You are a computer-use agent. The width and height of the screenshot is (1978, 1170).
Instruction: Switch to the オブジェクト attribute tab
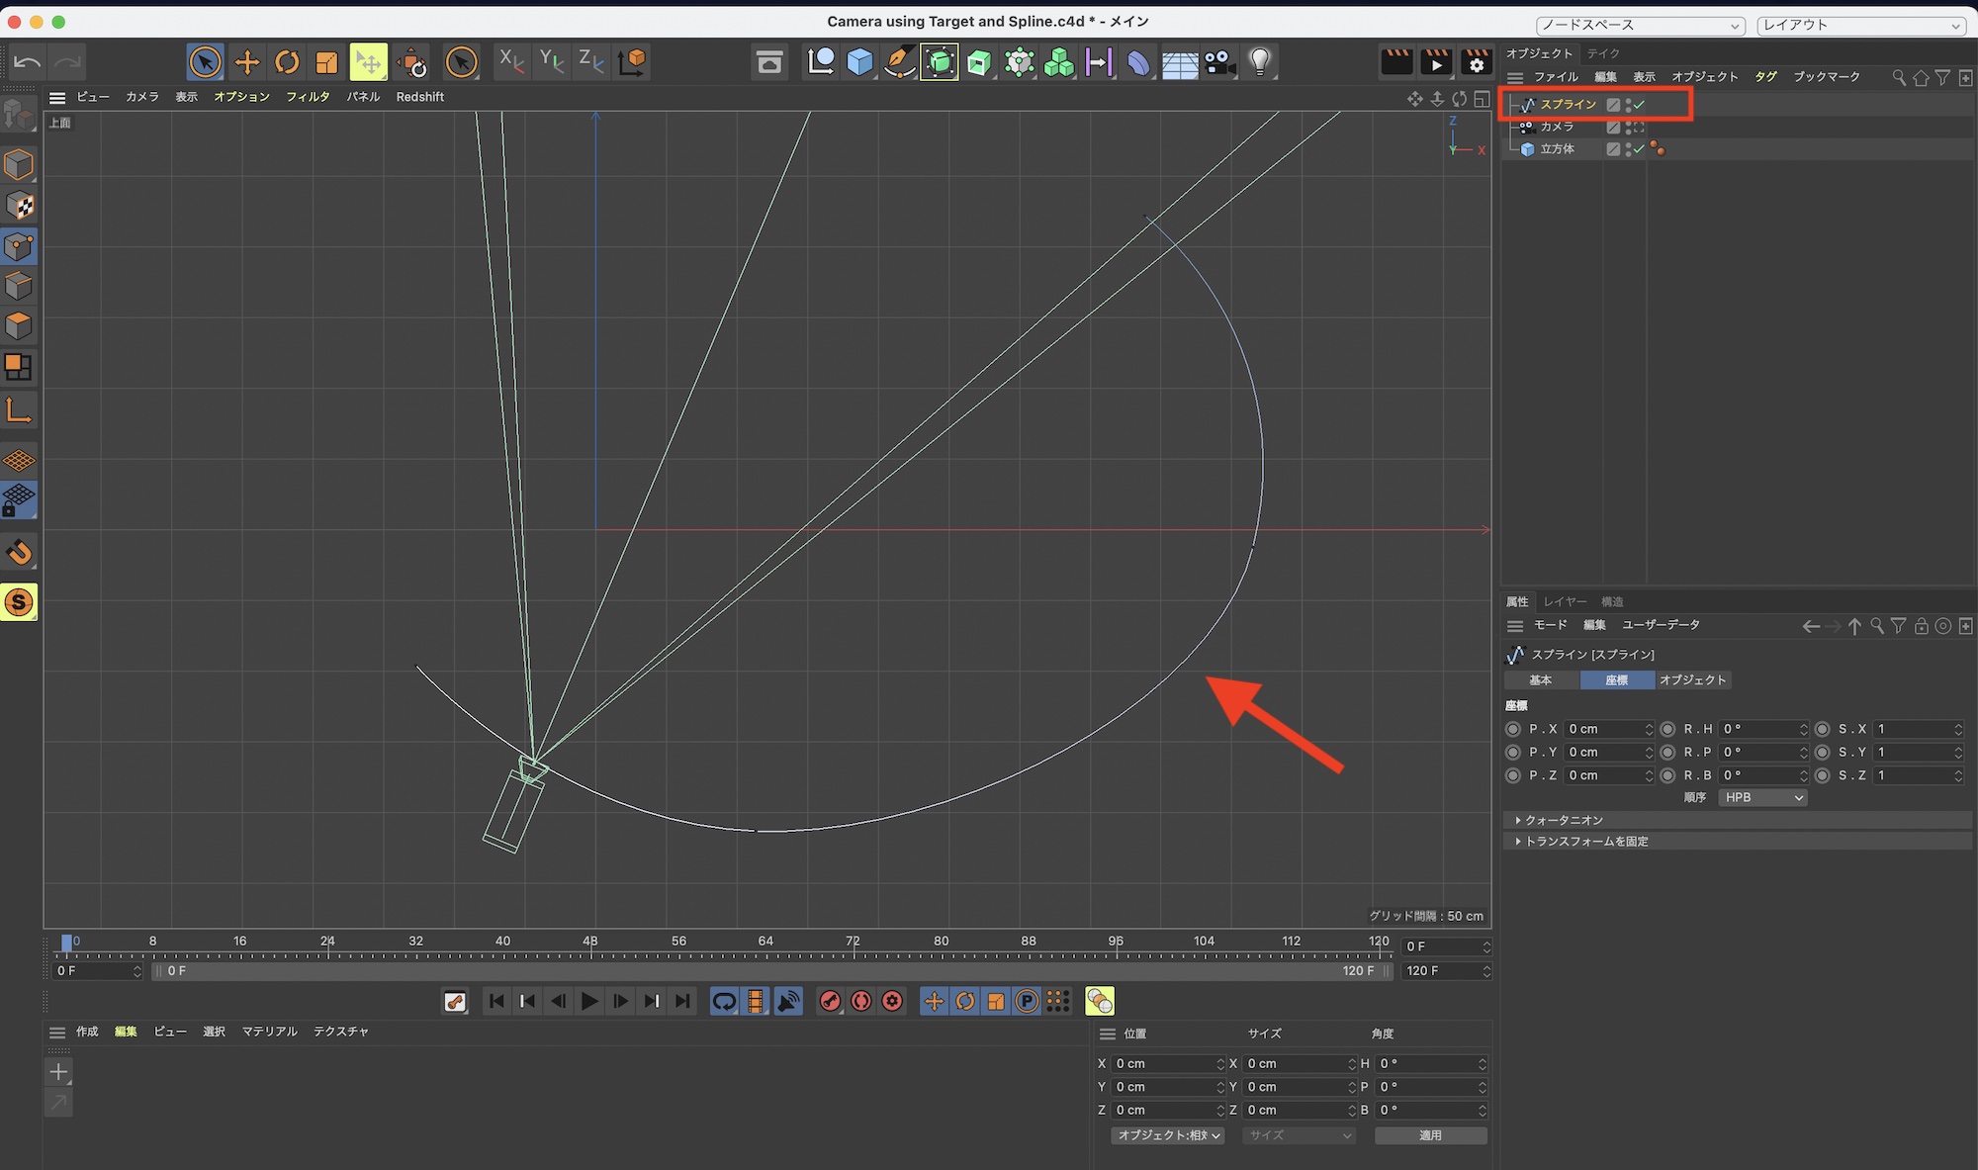(x=1692, y=680)
